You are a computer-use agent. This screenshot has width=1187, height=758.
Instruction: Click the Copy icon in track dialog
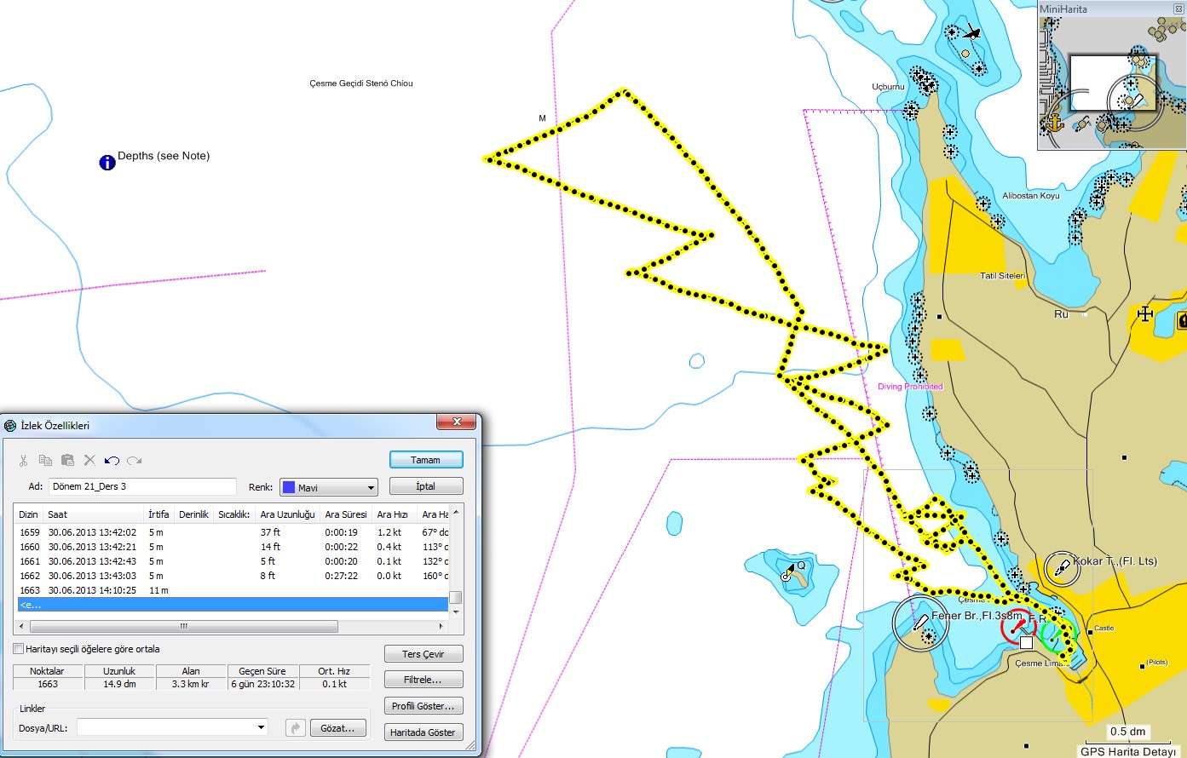pyautogui.click(x=45, y=461)
